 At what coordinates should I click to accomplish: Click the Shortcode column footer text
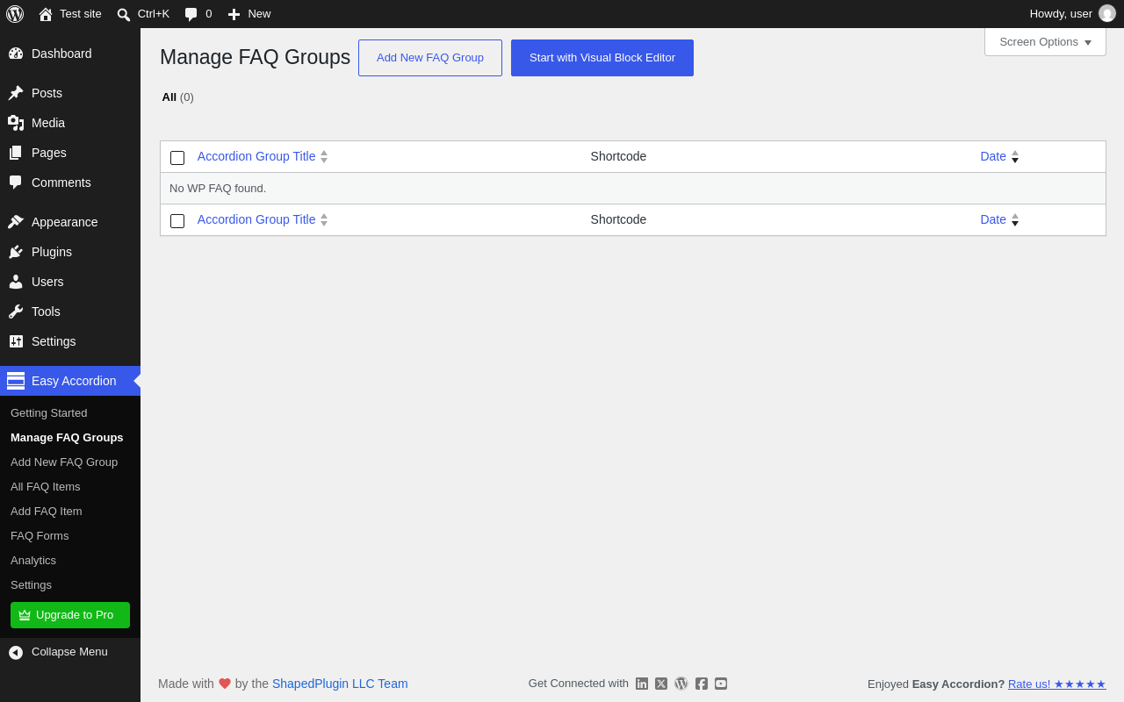618,219
